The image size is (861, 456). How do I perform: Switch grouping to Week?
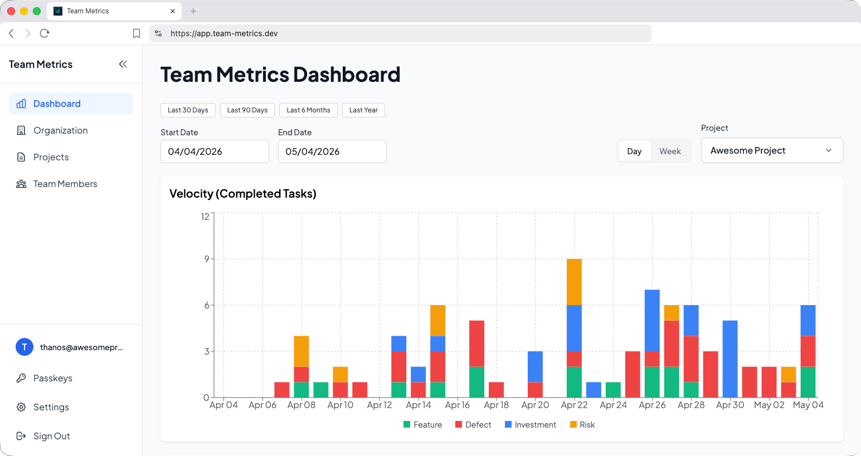tap(670, 151)
